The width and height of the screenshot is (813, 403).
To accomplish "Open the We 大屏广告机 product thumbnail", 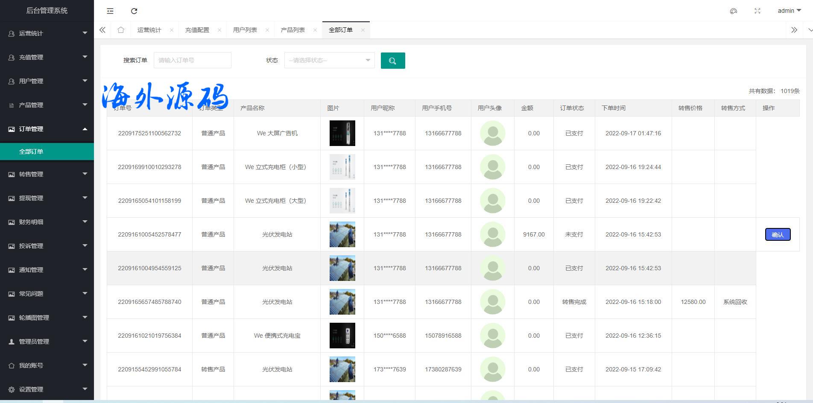I will pyautogui.click(x=342, y=133).
